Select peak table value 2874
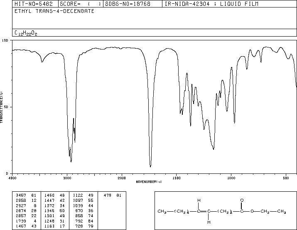Viewport: 297px width, 230px height. pos(21,210)
